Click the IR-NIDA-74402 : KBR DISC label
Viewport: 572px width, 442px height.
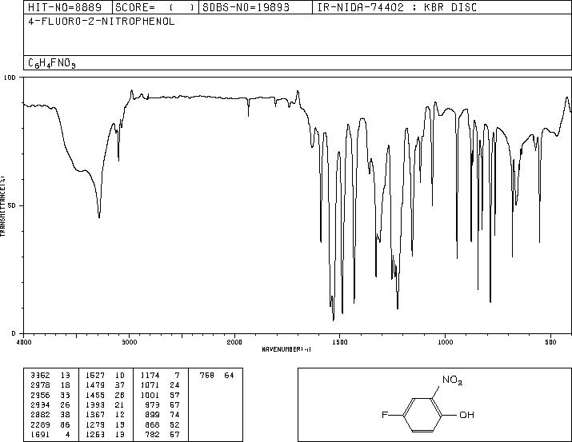click(397, 7)
